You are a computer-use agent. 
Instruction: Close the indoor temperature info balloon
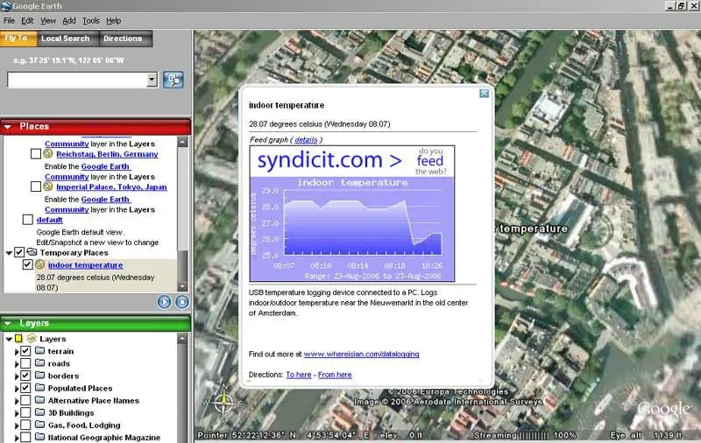click(484, 94)
